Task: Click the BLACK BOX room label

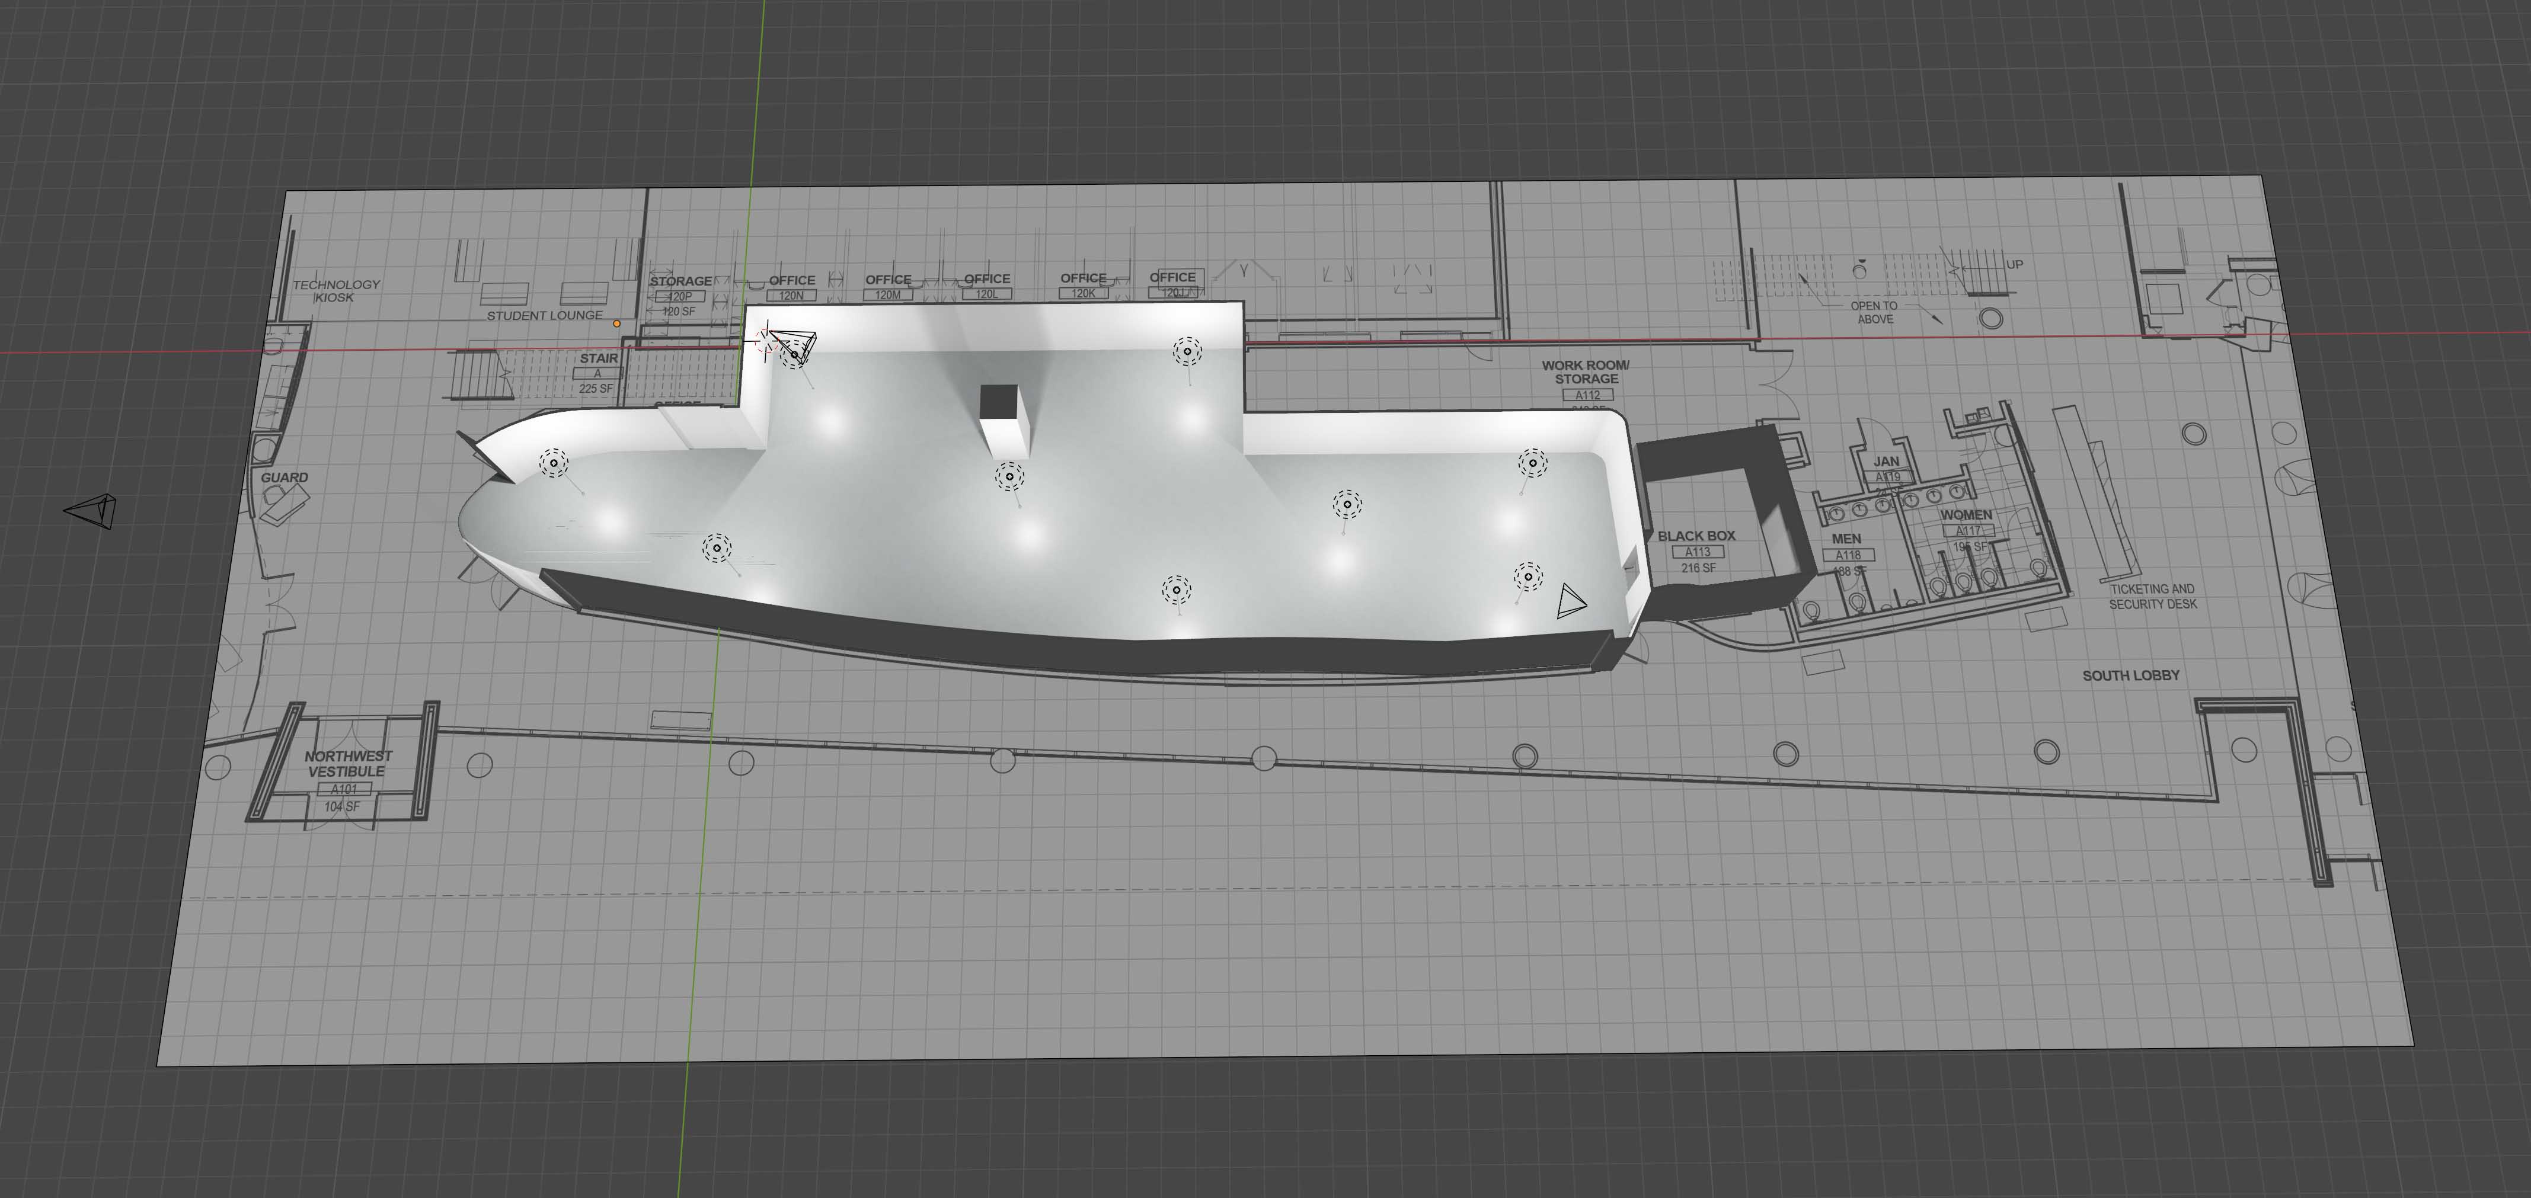Action: coord(1696,536)
